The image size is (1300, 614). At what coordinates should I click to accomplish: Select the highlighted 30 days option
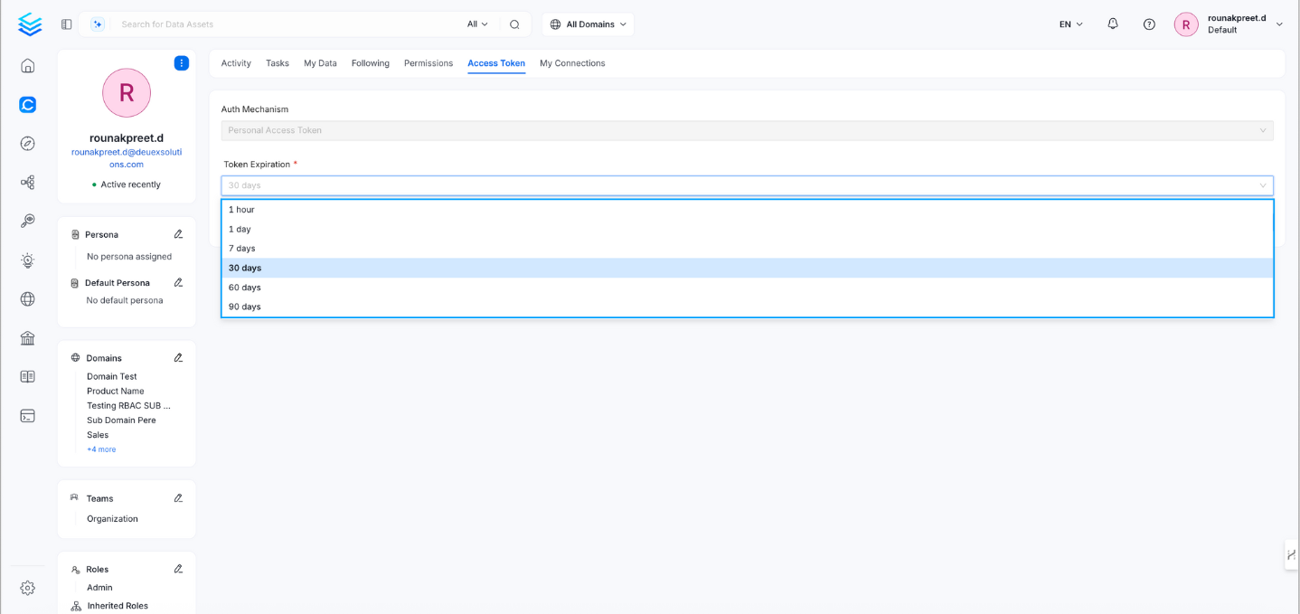click(x=748, y=268)
